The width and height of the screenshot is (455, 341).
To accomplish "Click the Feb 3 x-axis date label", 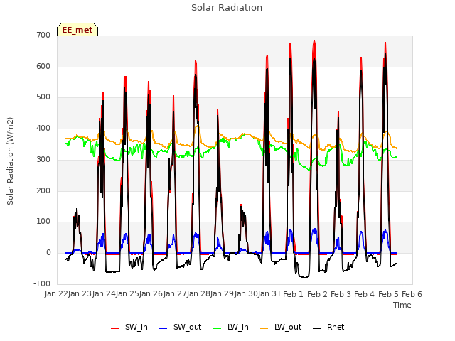I will tap(341, 294).
